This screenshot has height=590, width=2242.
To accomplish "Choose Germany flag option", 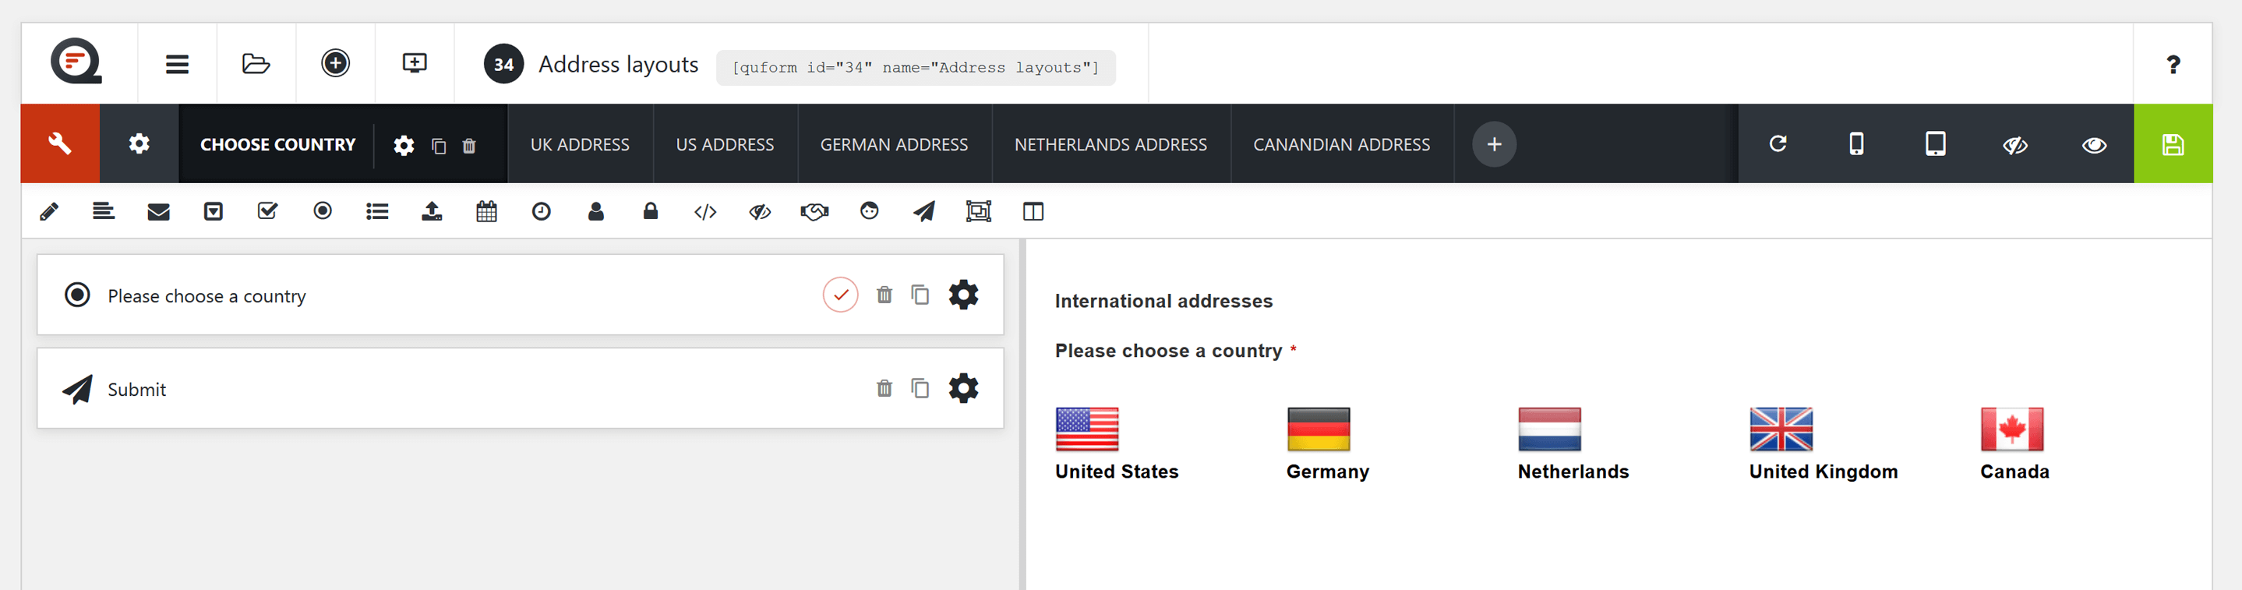I will click(1319, 429).
